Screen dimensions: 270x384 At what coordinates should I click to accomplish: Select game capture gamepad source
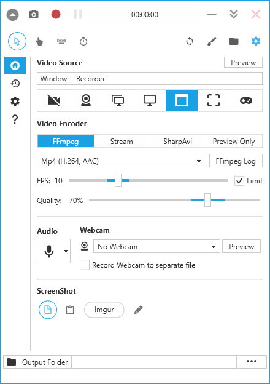coord(246,100)
